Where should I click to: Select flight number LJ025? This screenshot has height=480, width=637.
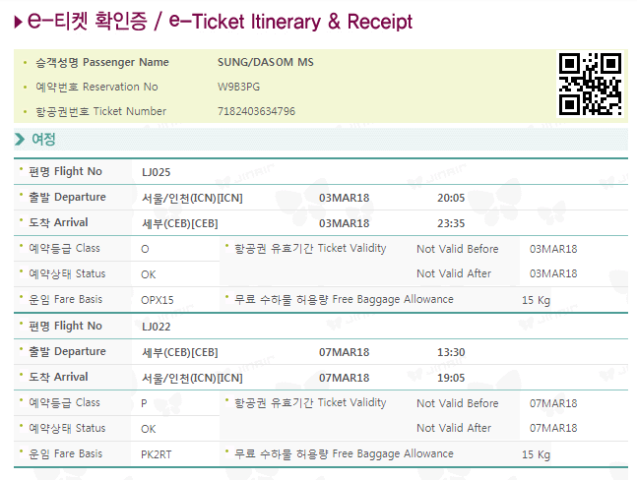pos(156,172)
